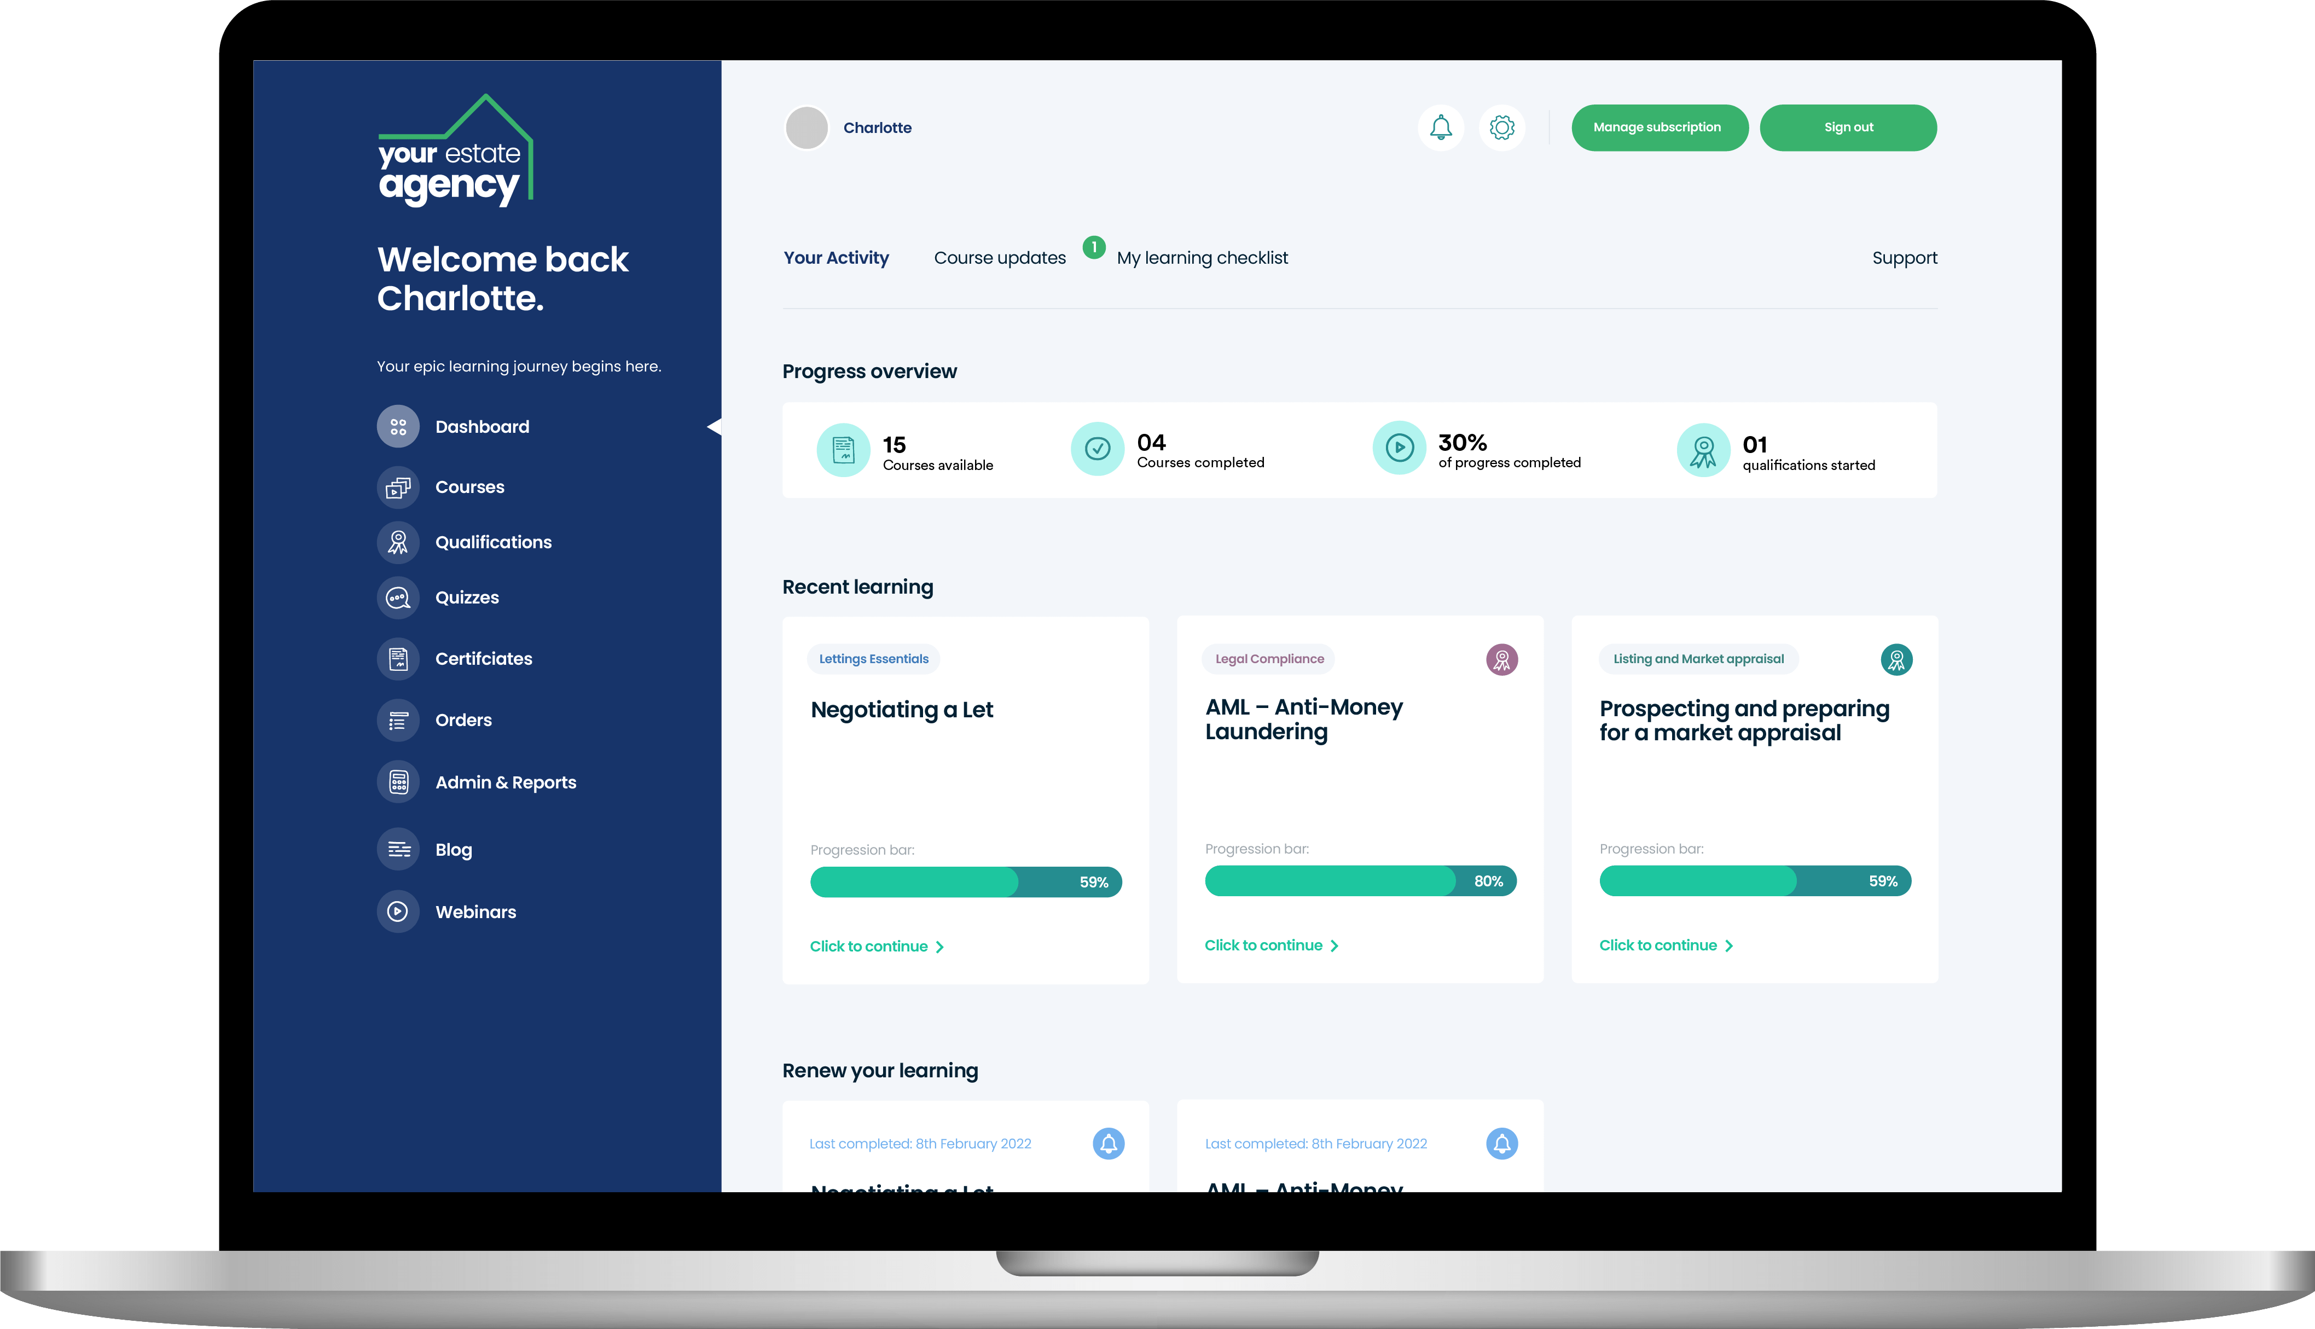Image resolution: width=2315 pixels, height=1329 pixels.
Task: Click the teal badge on Prospecting card
Action: (1896, 659)
